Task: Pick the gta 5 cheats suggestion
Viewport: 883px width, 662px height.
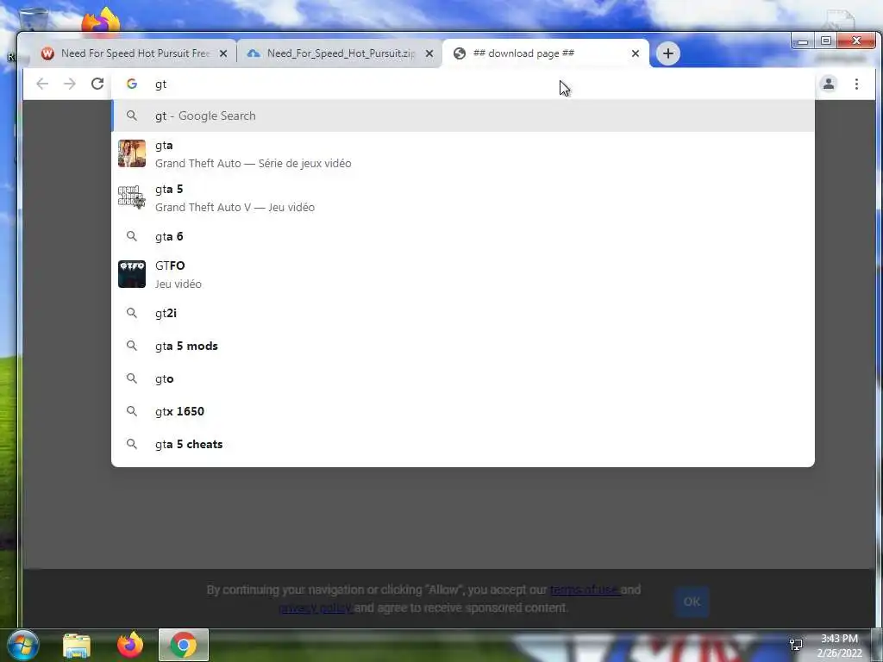Action: point(463,444)
